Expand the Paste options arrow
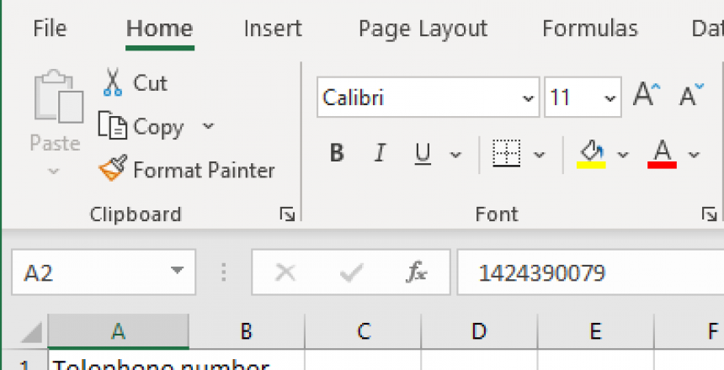The image size is (724, 370). [54, 172]
